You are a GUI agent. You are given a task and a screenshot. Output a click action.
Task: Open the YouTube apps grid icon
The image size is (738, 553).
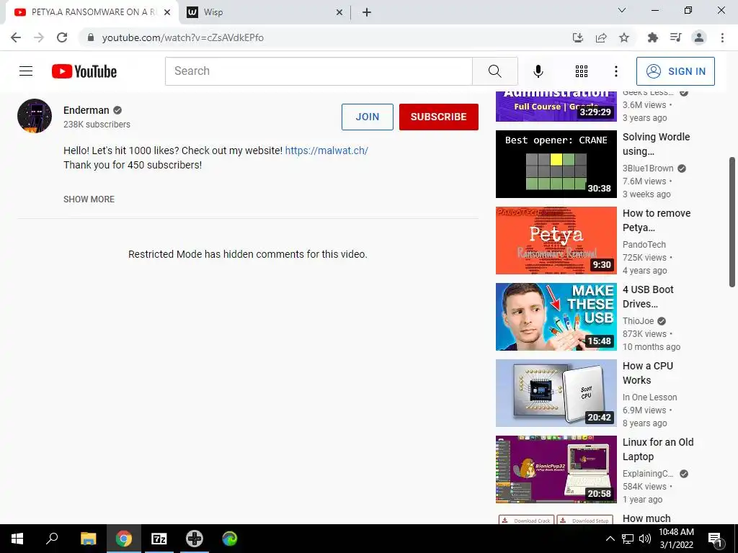pyautogui.click(x=582, y=71)
